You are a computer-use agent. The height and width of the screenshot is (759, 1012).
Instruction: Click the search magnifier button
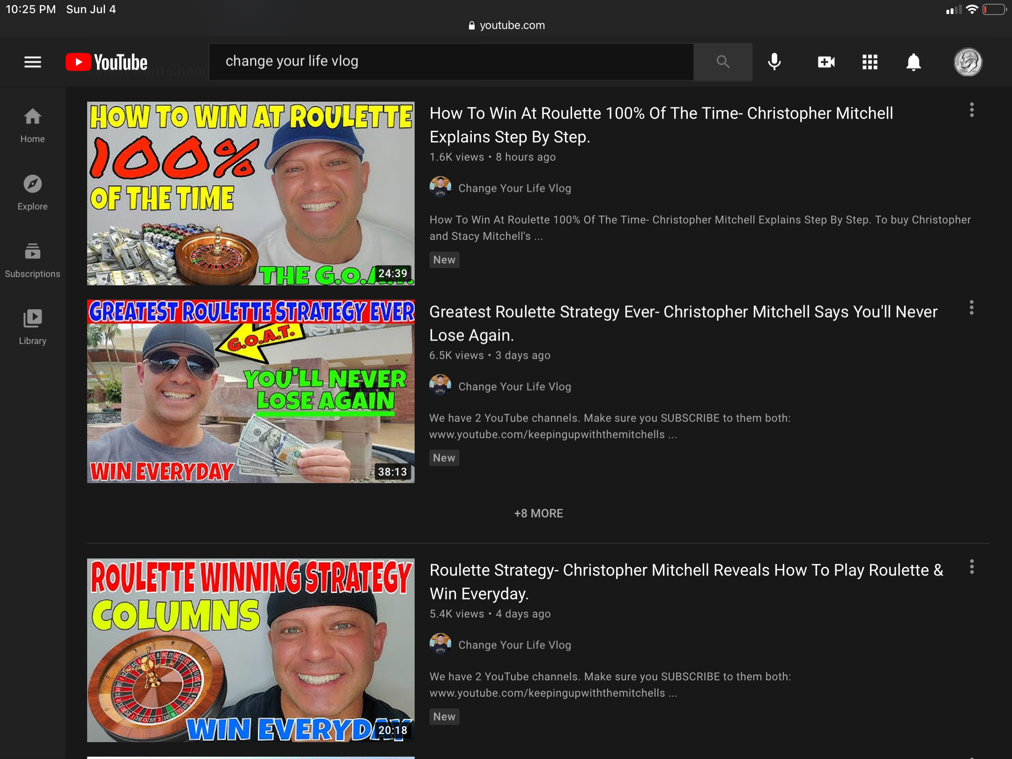pyautogui.click(x=723, y=62)
